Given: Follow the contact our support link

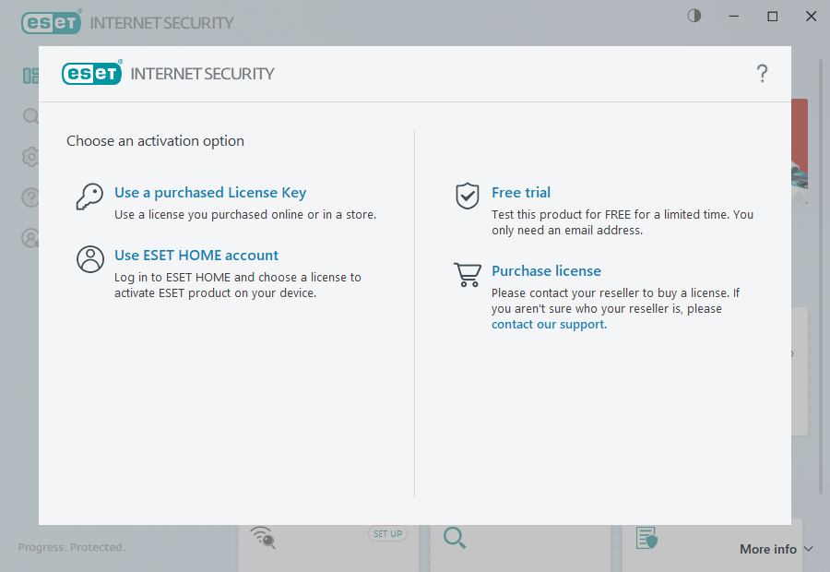Looking at the screenshot, I should 549,324.
